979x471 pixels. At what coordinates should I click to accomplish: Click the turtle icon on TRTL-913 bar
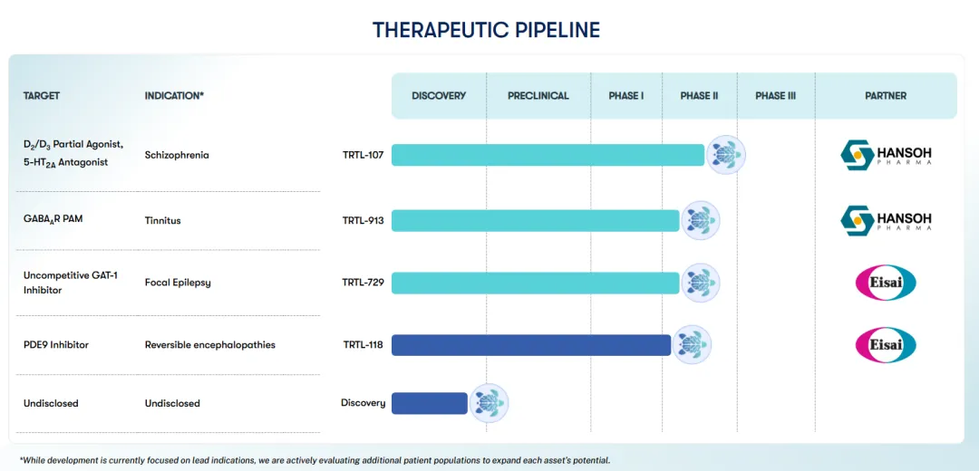[700, 220]
